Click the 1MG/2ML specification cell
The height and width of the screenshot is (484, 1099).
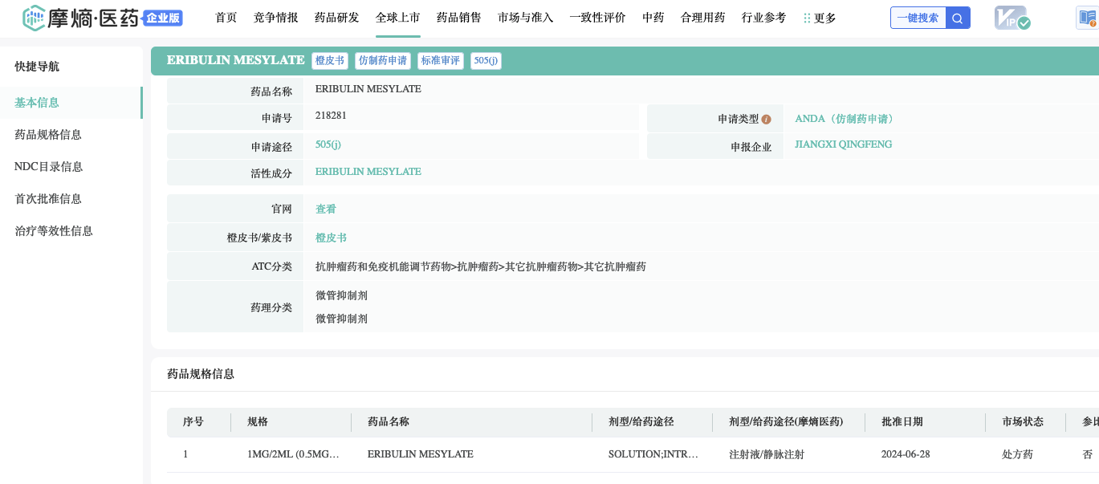coord(294,454)
